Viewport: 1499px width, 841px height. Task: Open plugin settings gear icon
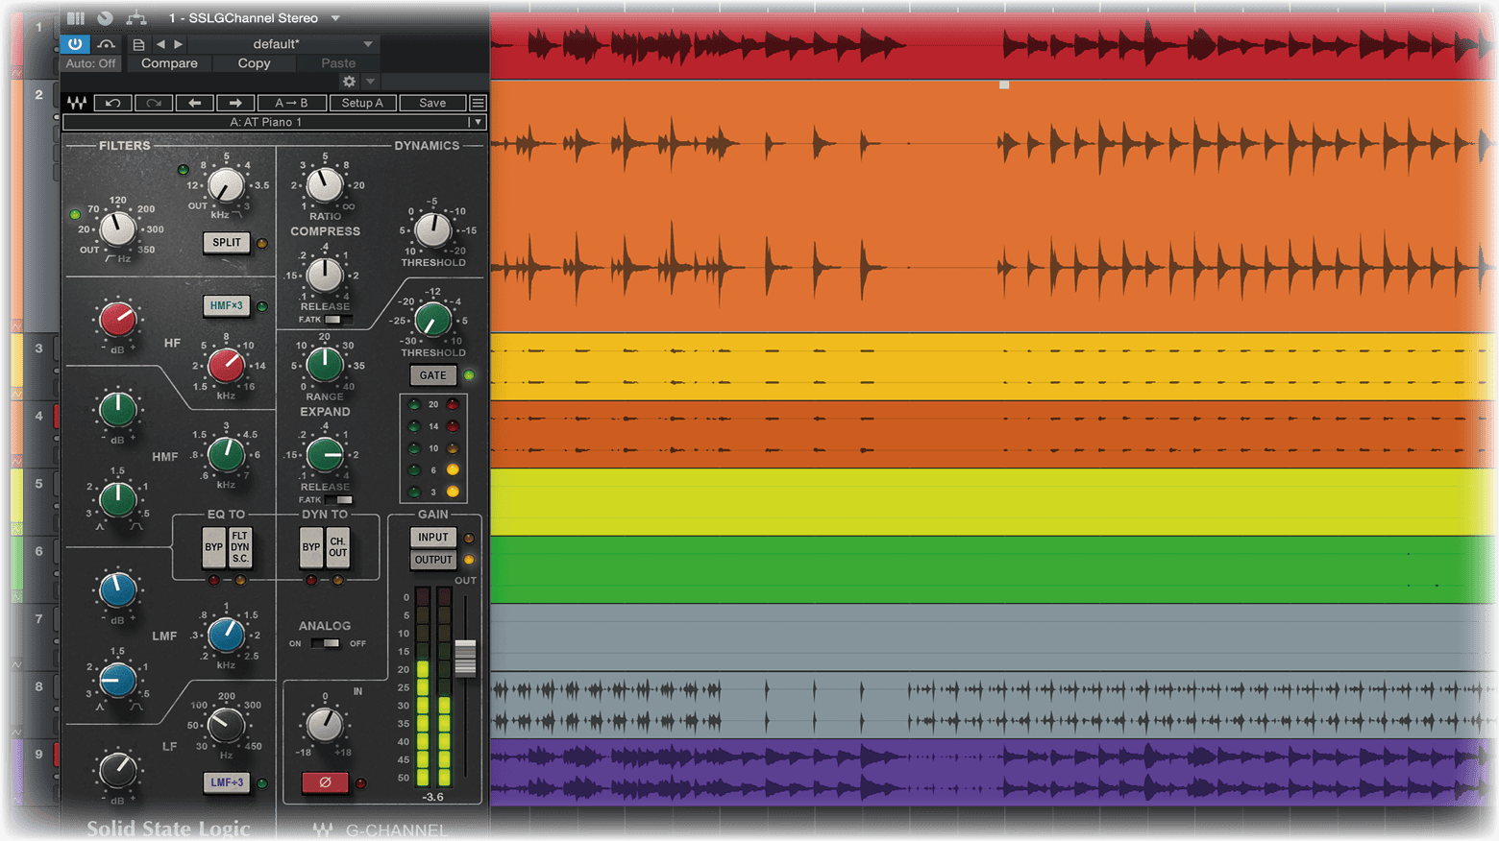349,82
